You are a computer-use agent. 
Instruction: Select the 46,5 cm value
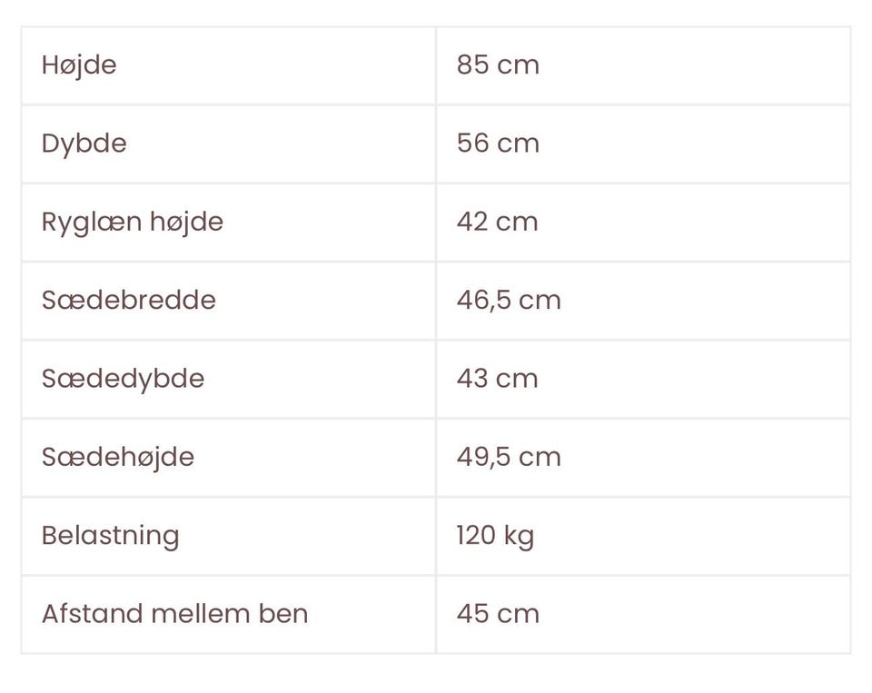(509, 300)
